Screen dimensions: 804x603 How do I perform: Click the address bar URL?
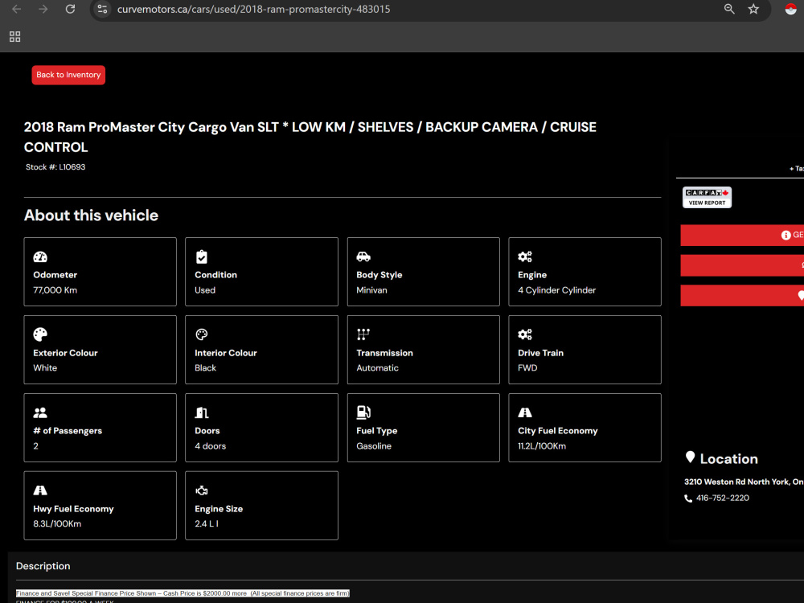[x=253, y=9]
